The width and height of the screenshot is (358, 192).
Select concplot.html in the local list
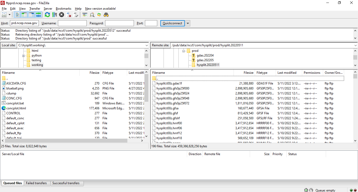tap(72, 108)
